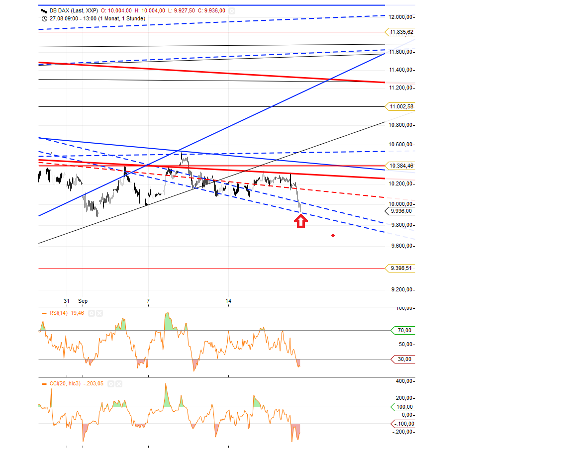The width and height of the screenshot is (573, 450).
Task: Open settings for the CCI(20, hlc3) indicator
Action: 111,383
